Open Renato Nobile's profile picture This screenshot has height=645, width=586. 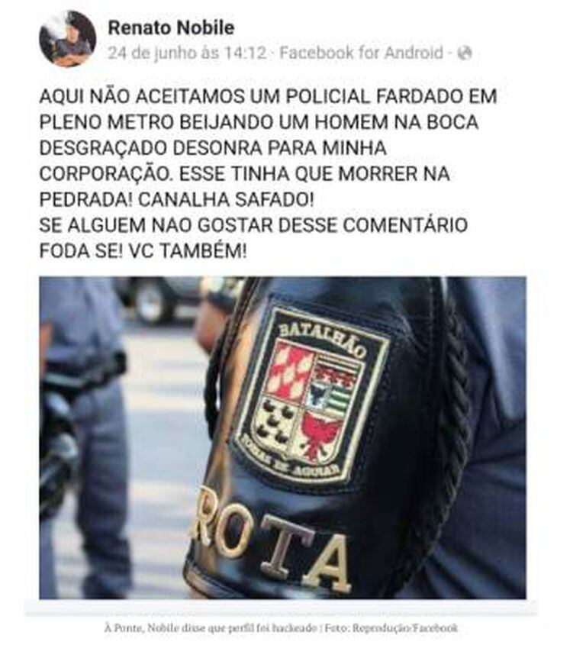pyautogui.click(x=67, y=39)
